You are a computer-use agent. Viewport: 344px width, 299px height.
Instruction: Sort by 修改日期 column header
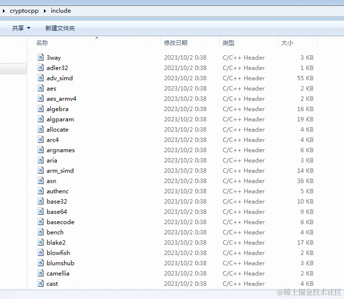pos(176,43)
